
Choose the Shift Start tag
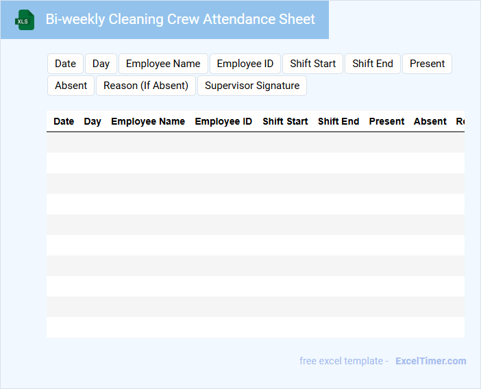click(312, 64)
